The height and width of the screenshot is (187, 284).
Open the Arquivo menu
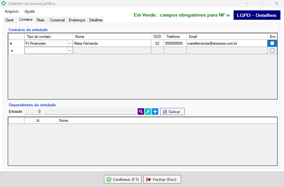12,11
